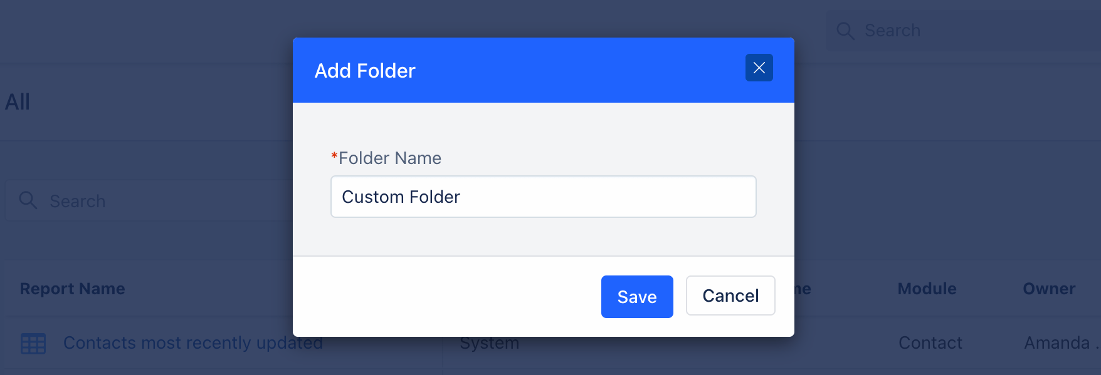Sort reports by the Owner column
The width and height of the screenshot is (1101, 375).
1048,289
